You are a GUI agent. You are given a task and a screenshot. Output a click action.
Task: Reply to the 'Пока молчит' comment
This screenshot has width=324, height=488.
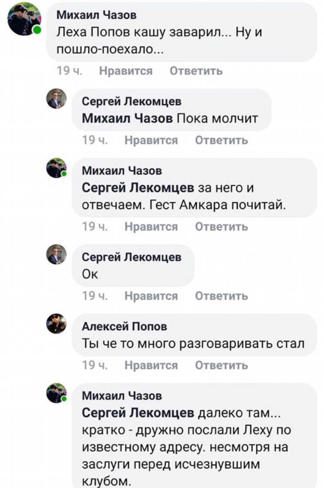click(x=222, y=140)
